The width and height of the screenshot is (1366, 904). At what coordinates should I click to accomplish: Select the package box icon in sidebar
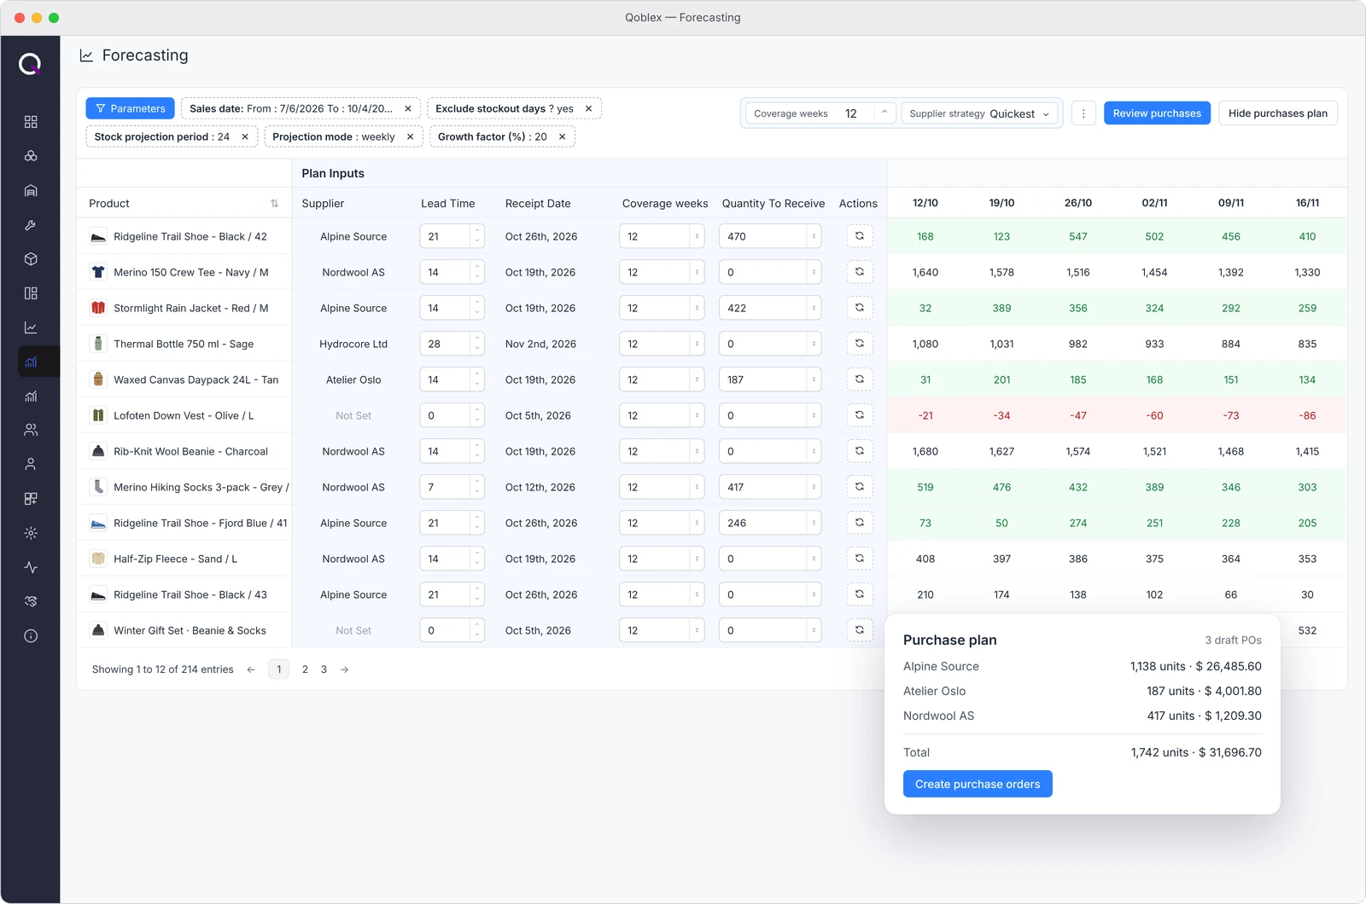(31, 259)
